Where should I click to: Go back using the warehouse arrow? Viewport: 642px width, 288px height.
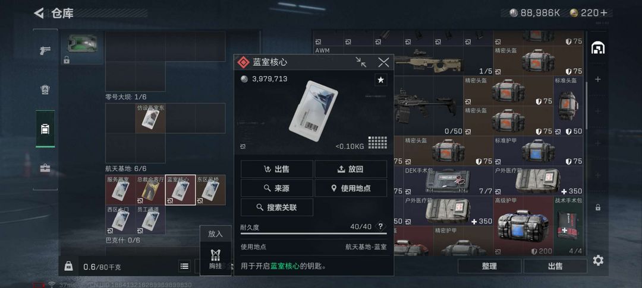point(39,13)
